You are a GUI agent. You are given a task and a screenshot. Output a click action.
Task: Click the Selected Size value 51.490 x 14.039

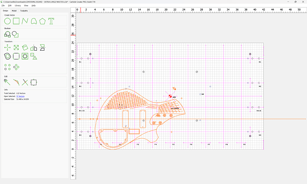[x=23, y=99]
